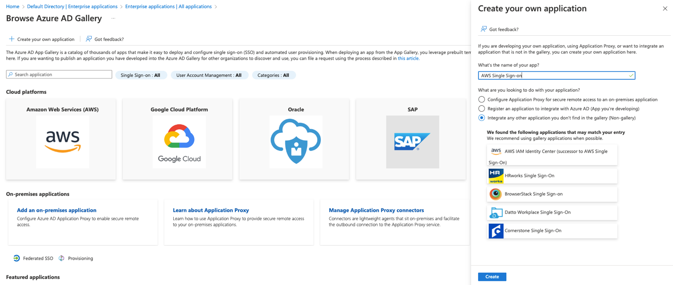This screenshot has height=285, width=673.
Task: Select Register an application radio option
Action: (x=481, y=108)
